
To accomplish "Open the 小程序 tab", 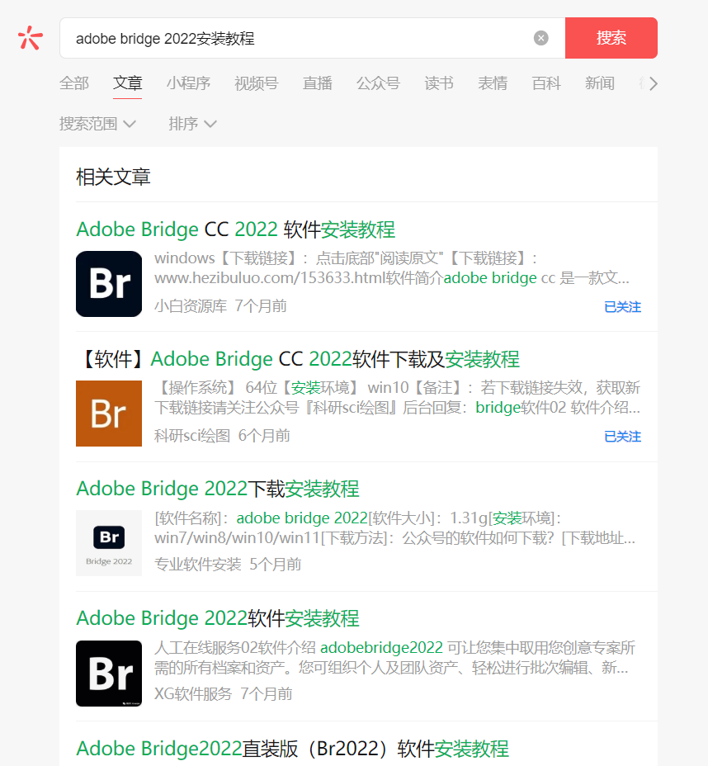I will point(188,83).
